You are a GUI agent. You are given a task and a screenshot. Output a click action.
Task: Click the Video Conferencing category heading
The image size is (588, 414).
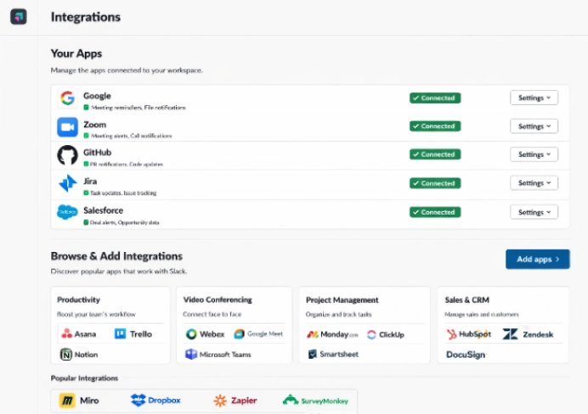tap(218, 299)
